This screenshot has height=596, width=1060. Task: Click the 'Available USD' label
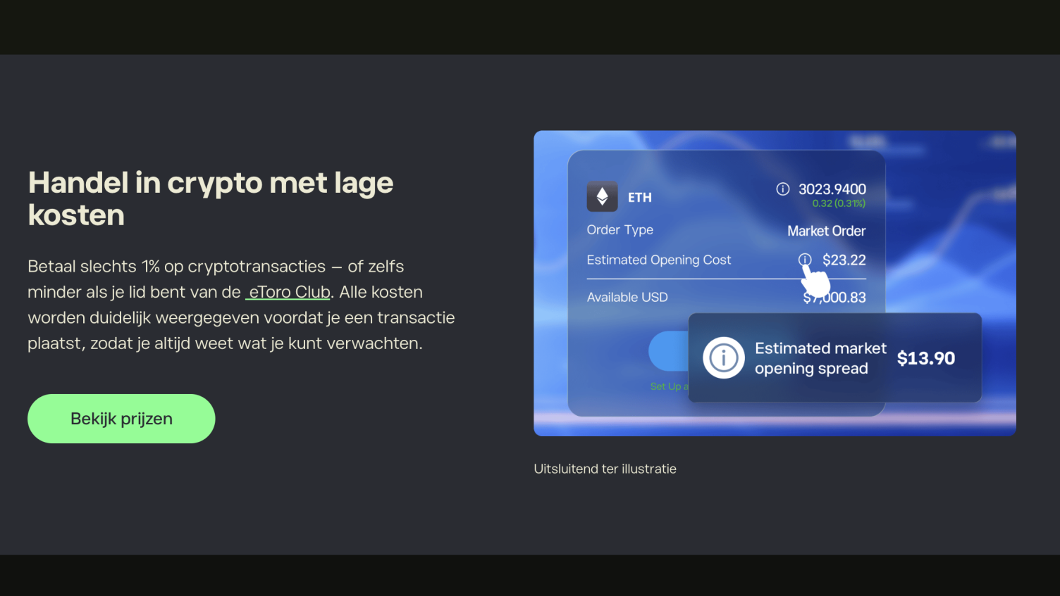627,297
